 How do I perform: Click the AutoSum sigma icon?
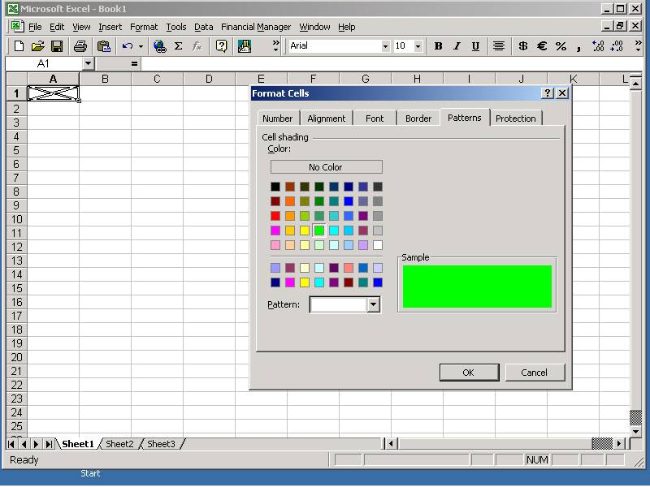tap(179, 46)
